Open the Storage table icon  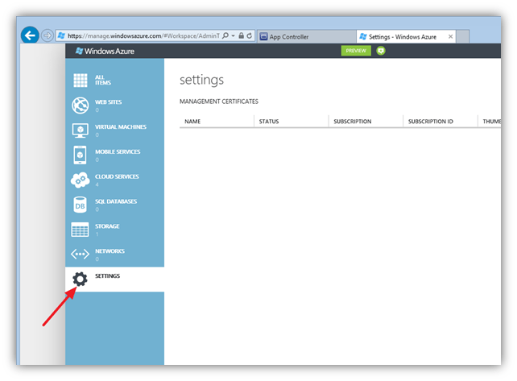click(x=81, y=230)
